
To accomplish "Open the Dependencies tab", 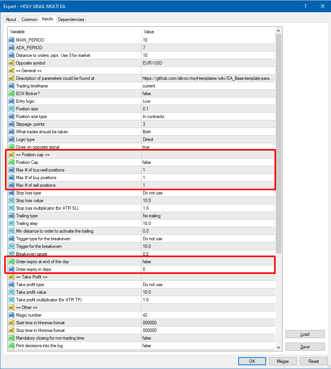I will (71, 19).
